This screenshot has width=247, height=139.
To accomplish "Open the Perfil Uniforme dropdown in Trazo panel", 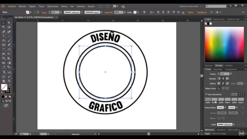I will pos(234,125).
